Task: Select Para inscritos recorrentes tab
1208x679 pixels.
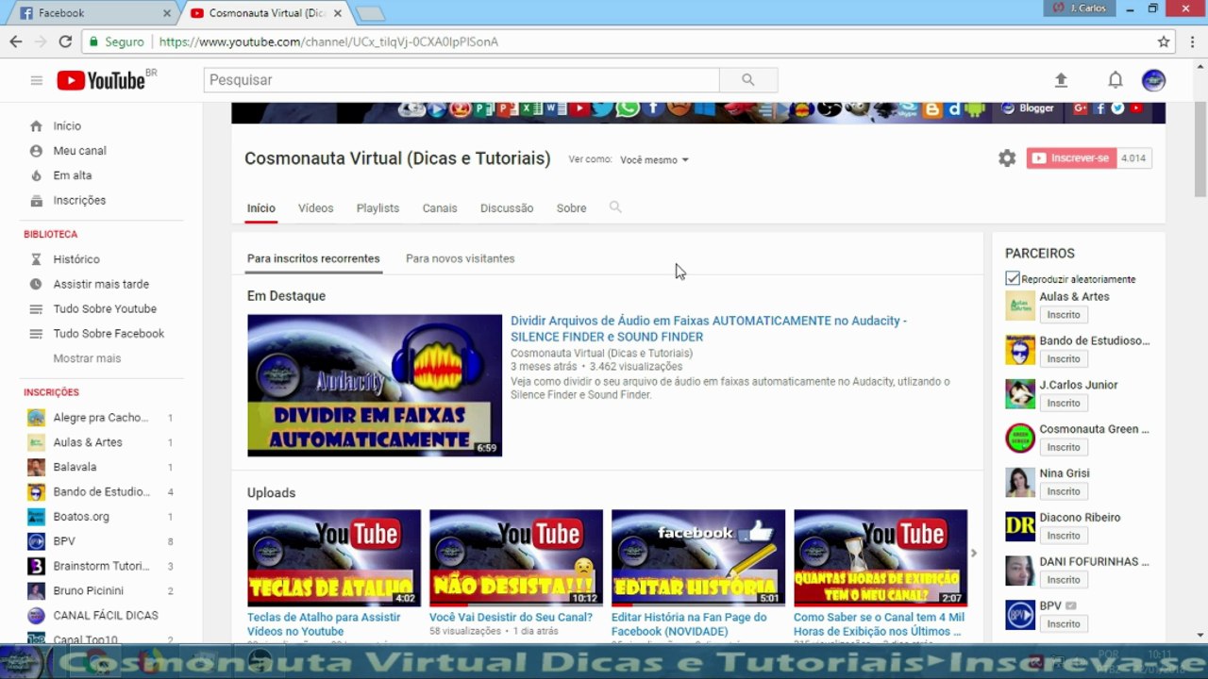Action: [x=313, y=258]
